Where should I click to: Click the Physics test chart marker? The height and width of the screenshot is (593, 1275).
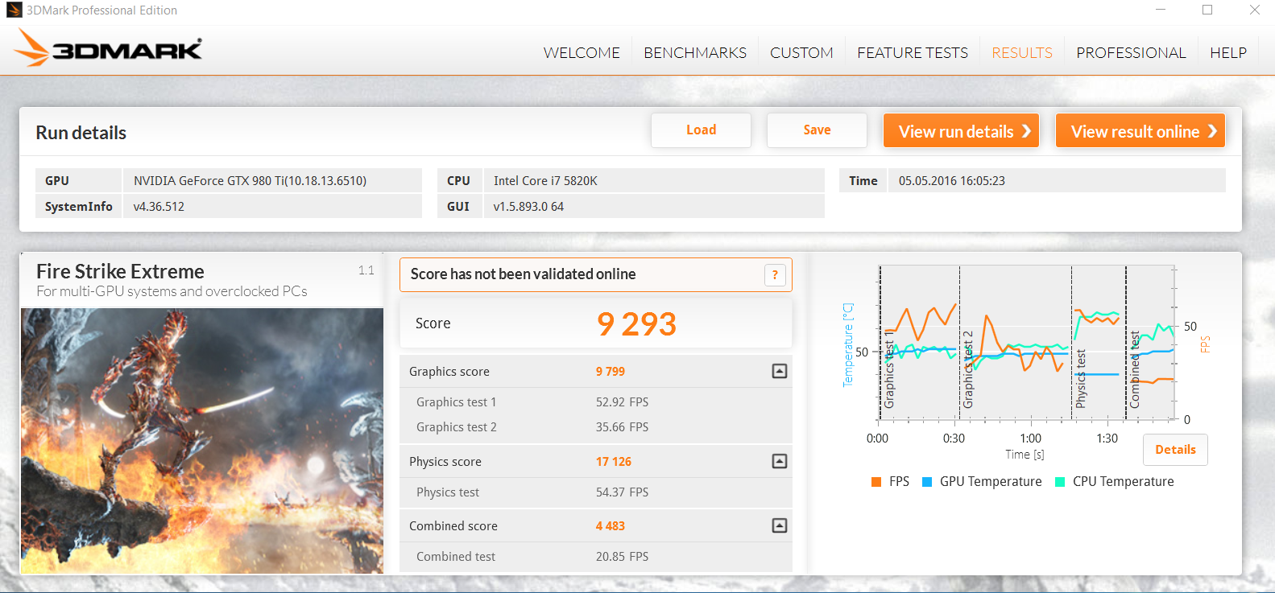(1081, 378)
